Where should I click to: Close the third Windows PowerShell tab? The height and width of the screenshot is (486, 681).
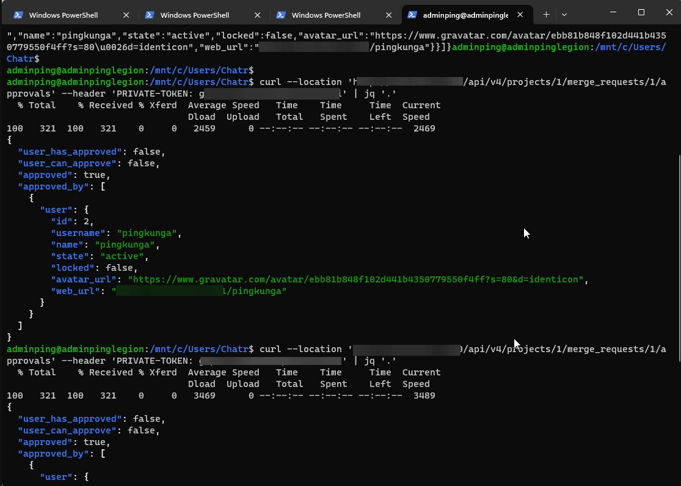pyautogui.click(x=388, y=14)
